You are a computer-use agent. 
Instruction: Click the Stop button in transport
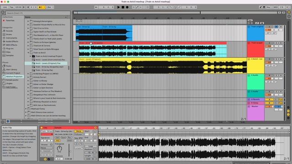[x=123, y=7]
